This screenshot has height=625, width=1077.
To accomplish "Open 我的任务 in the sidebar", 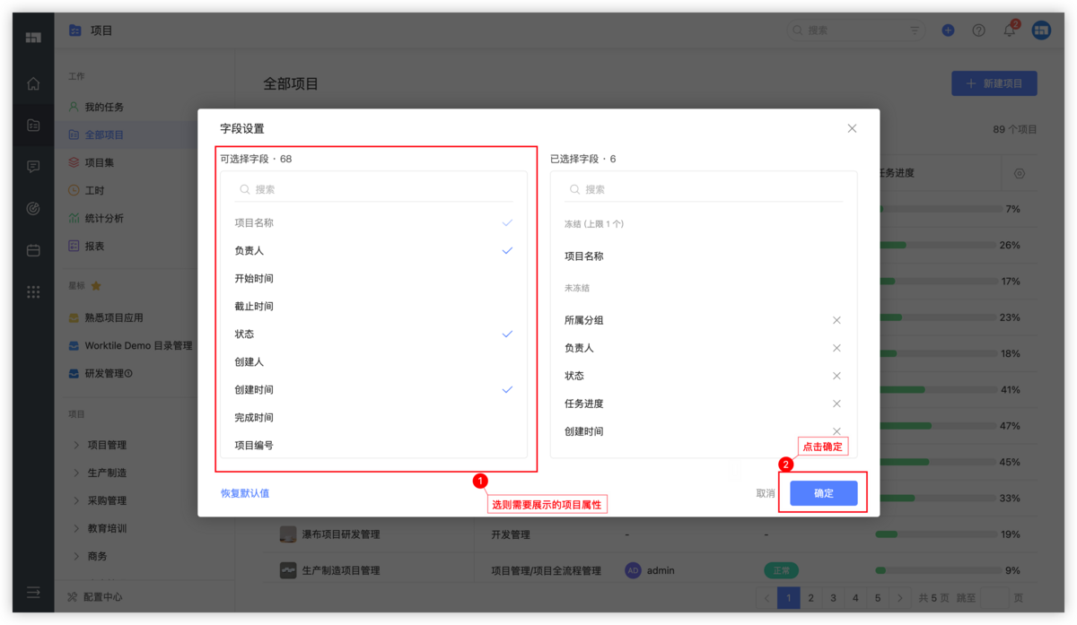I will [104, 107].
